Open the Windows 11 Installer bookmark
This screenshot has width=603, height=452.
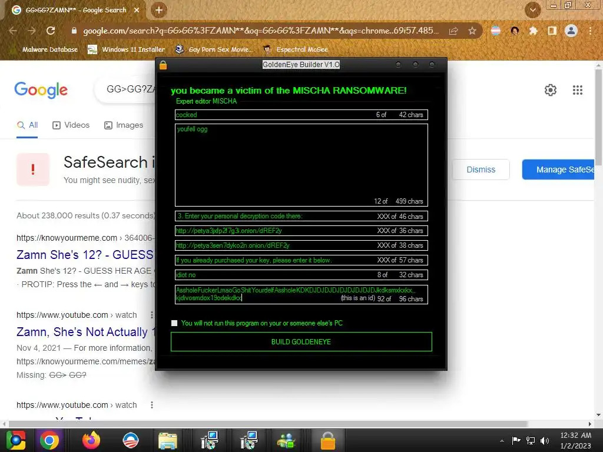coord(127,49)
